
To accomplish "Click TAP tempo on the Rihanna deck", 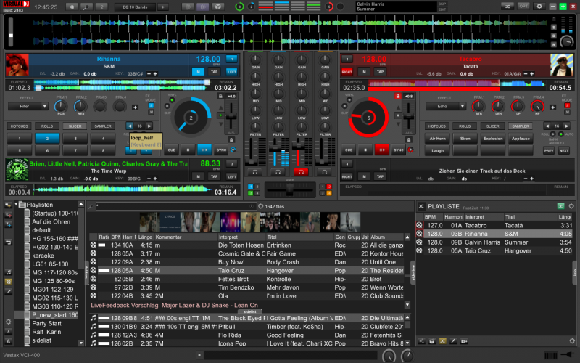I will coord(214,72).
